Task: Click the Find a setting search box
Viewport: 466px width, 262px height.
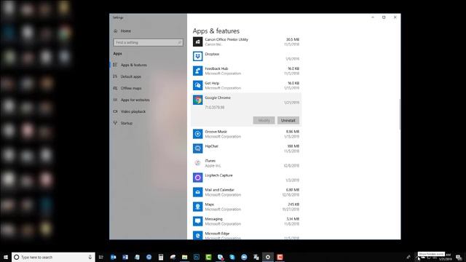Action: pyautogui.click(x=148, y=42)
